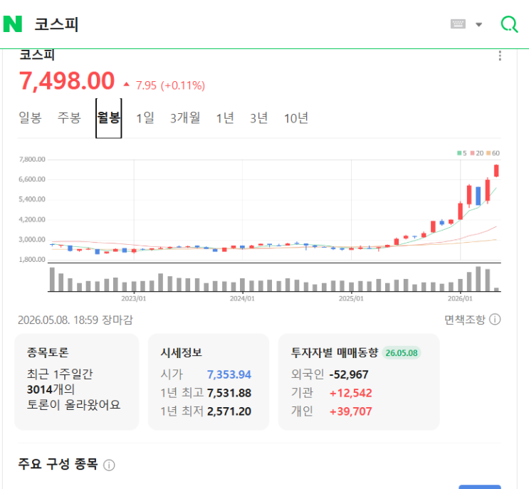
Task: Click the 1년 최저 value 2,571.20
Action: [x=229, y=411]
